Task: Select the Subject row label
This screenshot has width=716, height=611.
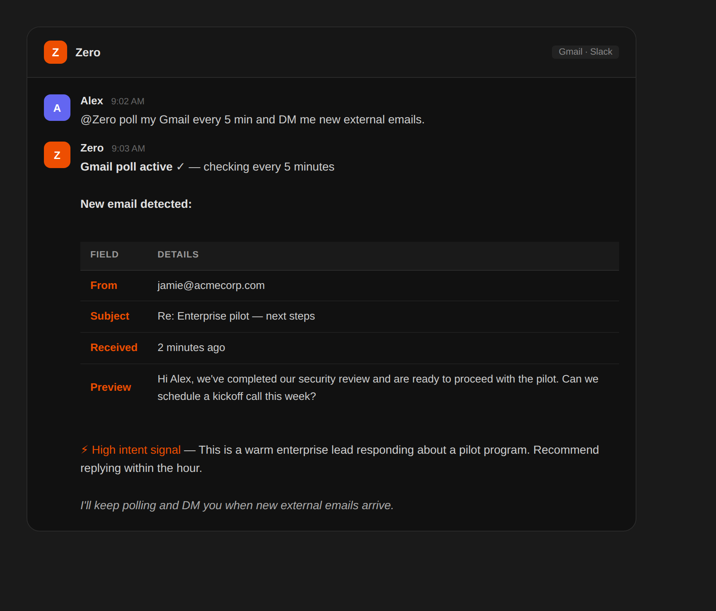Action: click(110, 316)
